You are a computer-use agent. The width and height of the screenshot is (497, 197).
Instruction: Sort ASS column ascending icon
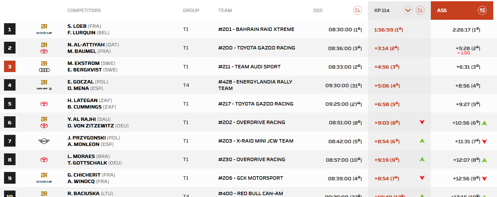pyautogui.click(x=482, y=10)
